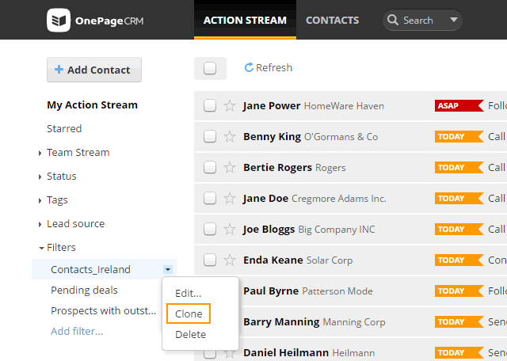507x361 pixels.
Task: Switch to the Contacts tab
Action: tap(333, 20)
